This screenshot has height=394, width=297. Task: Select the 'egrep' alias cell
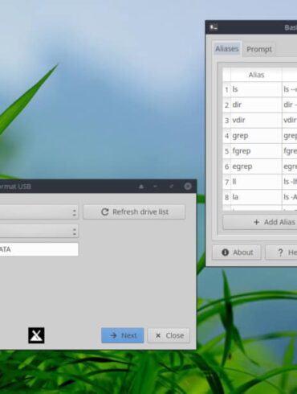(x=256, y=166)
